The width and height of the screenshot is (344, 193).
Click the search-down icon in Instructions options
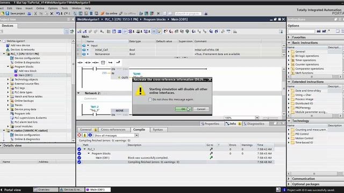click(x=319, y=32)
